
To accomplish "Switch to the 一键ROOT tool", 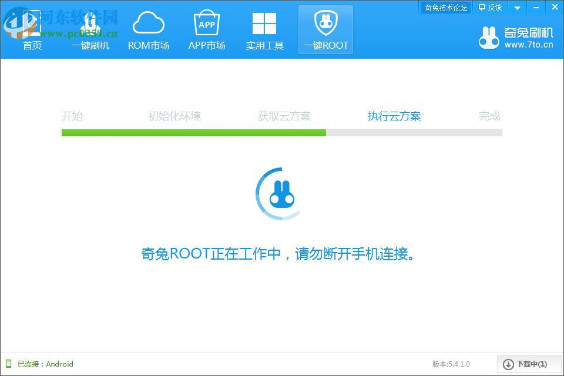I will (x=325, y=29).
